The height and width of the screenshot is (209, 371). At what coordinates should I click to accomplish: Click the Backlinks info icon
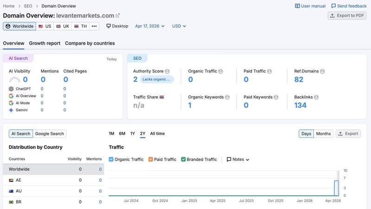click(x=316, y=97)
